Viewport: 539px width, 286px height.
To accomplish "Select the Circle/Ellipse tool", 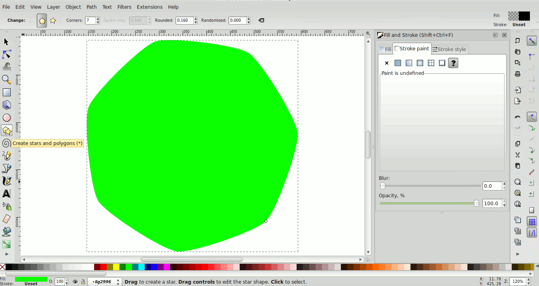I will point(6,118).
